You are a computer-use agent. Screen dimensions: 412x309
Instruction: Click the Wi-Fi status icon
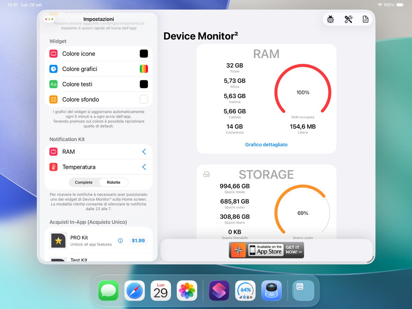380,5
